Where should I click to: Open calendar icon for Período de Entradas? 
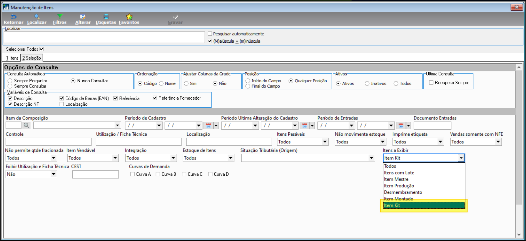tap(401, 126)
